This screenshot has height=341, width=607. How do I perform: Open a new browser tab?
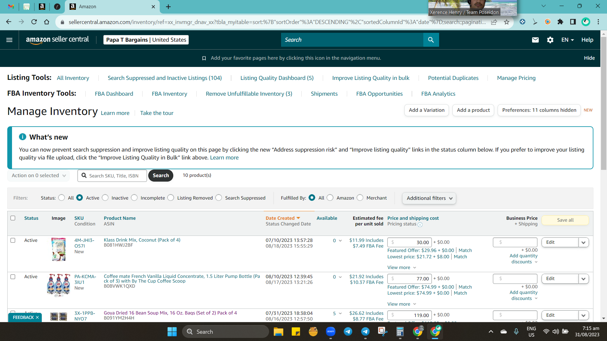[168, 7]
